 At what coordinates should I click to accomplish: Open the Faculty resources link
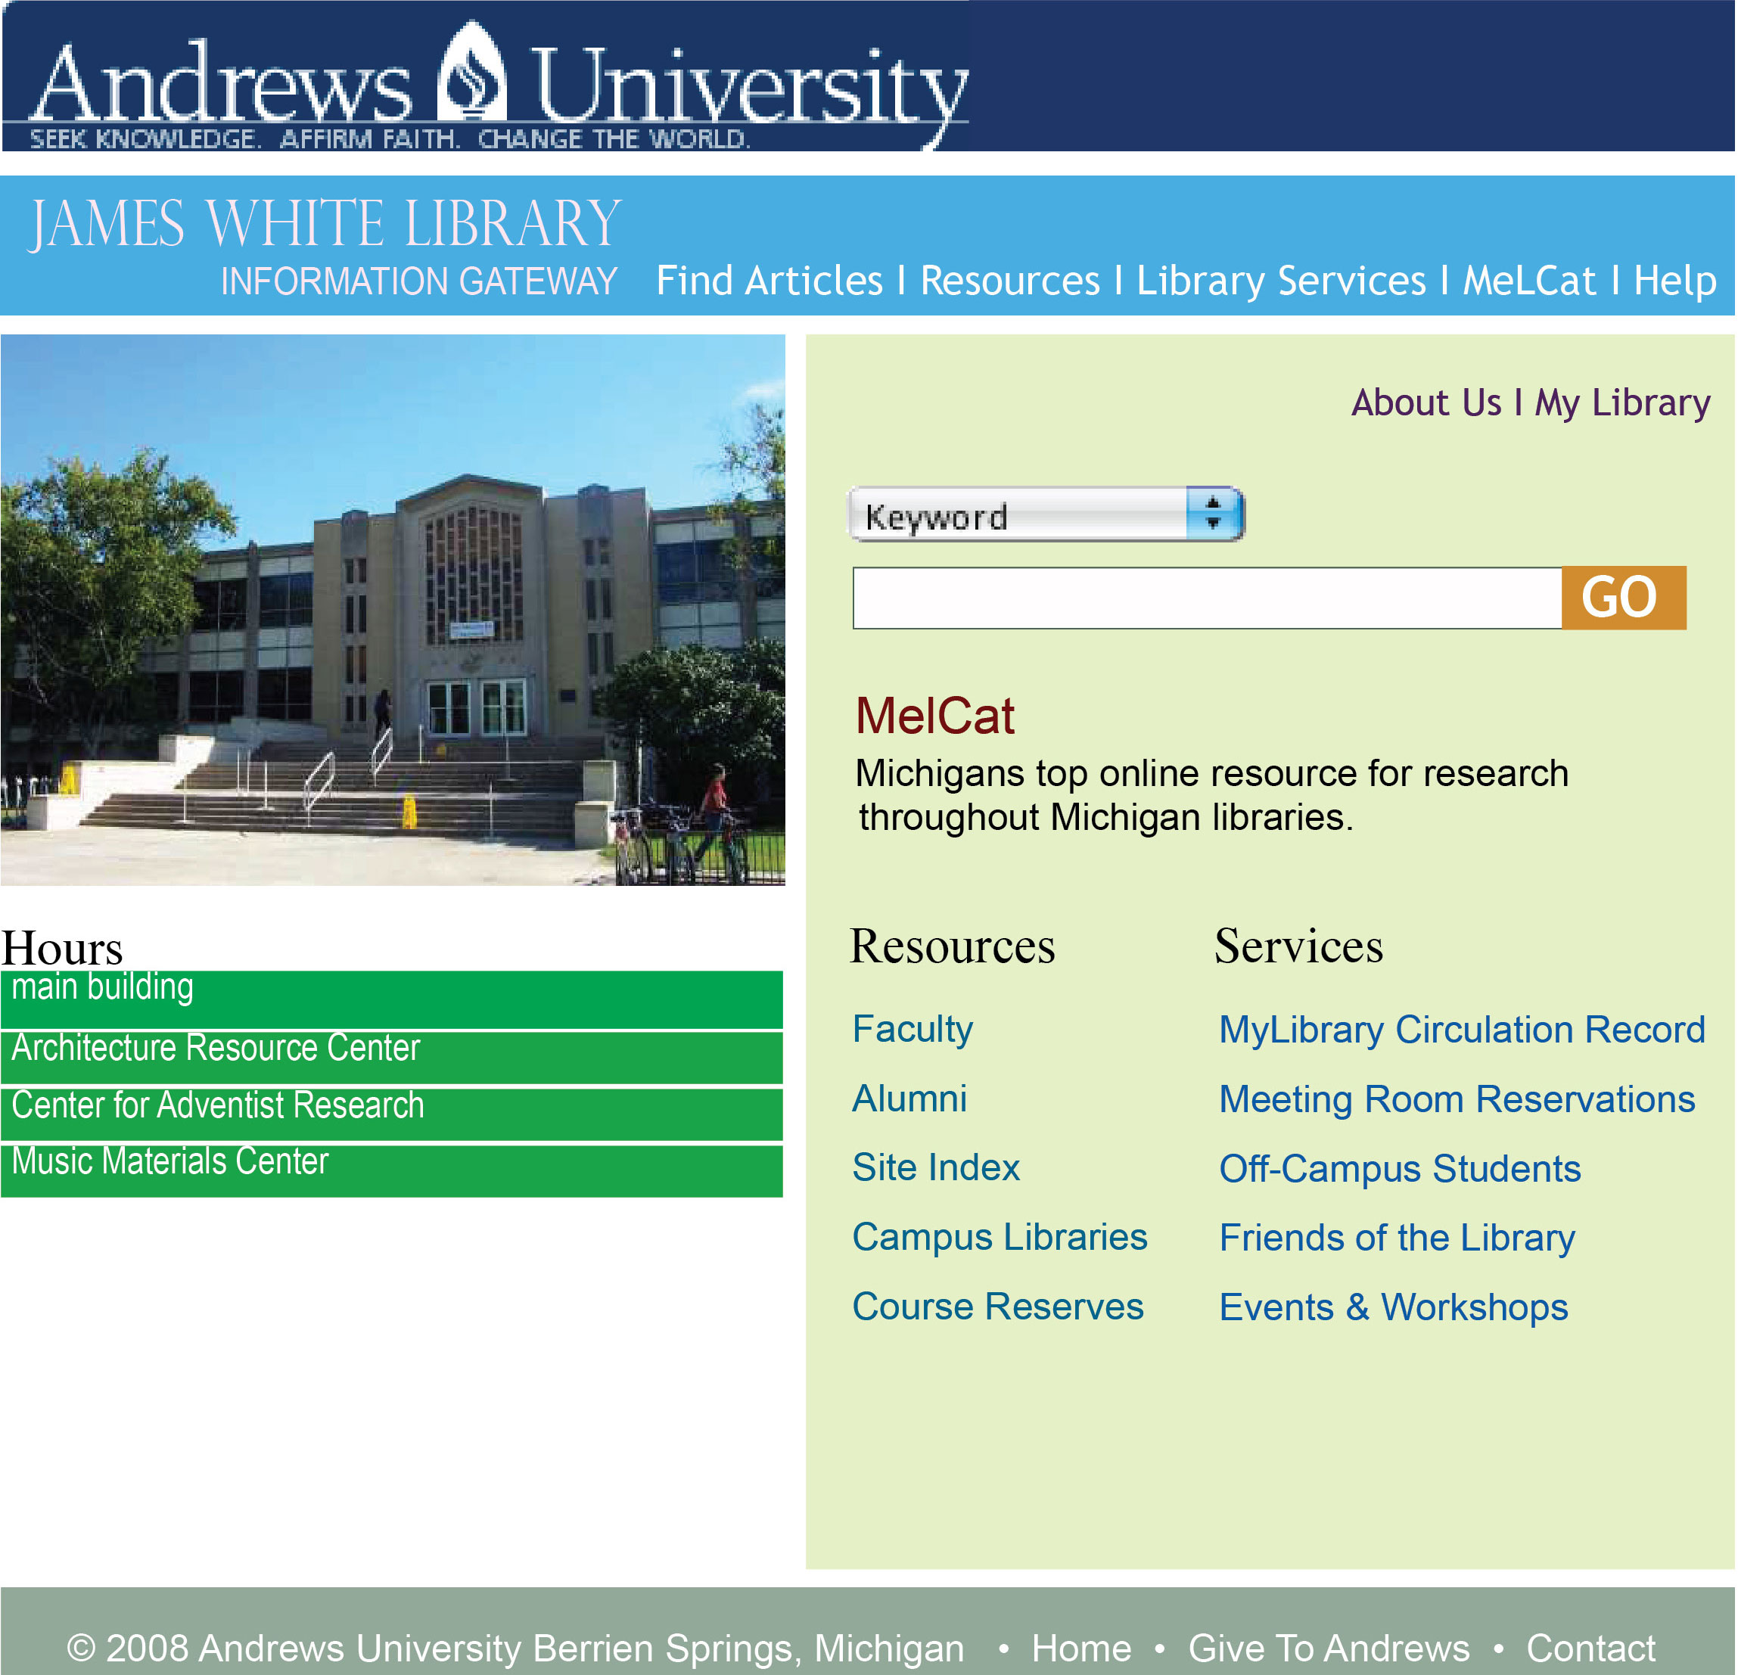pyautogui.click(x=913, y=1030)
